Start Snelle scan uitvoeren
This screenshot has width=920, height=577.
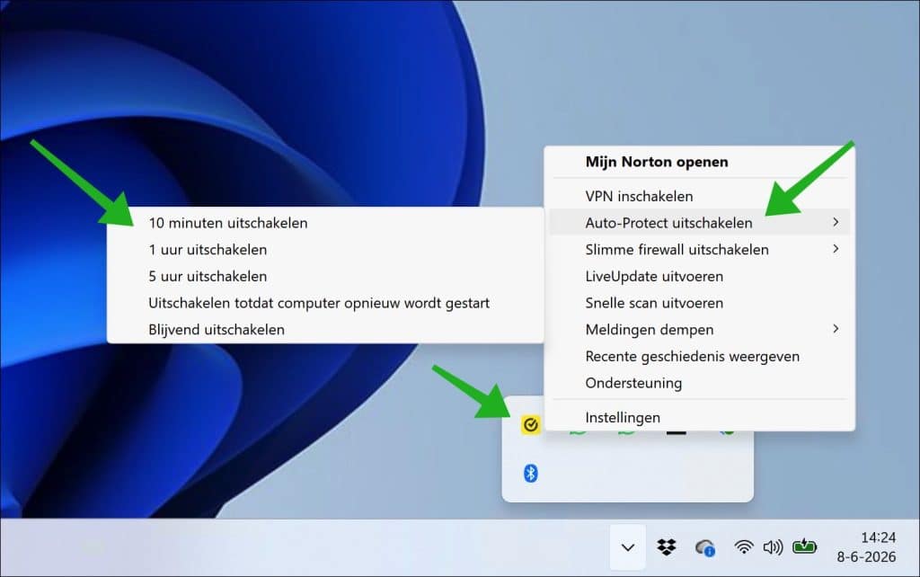(x=699, y=303)
